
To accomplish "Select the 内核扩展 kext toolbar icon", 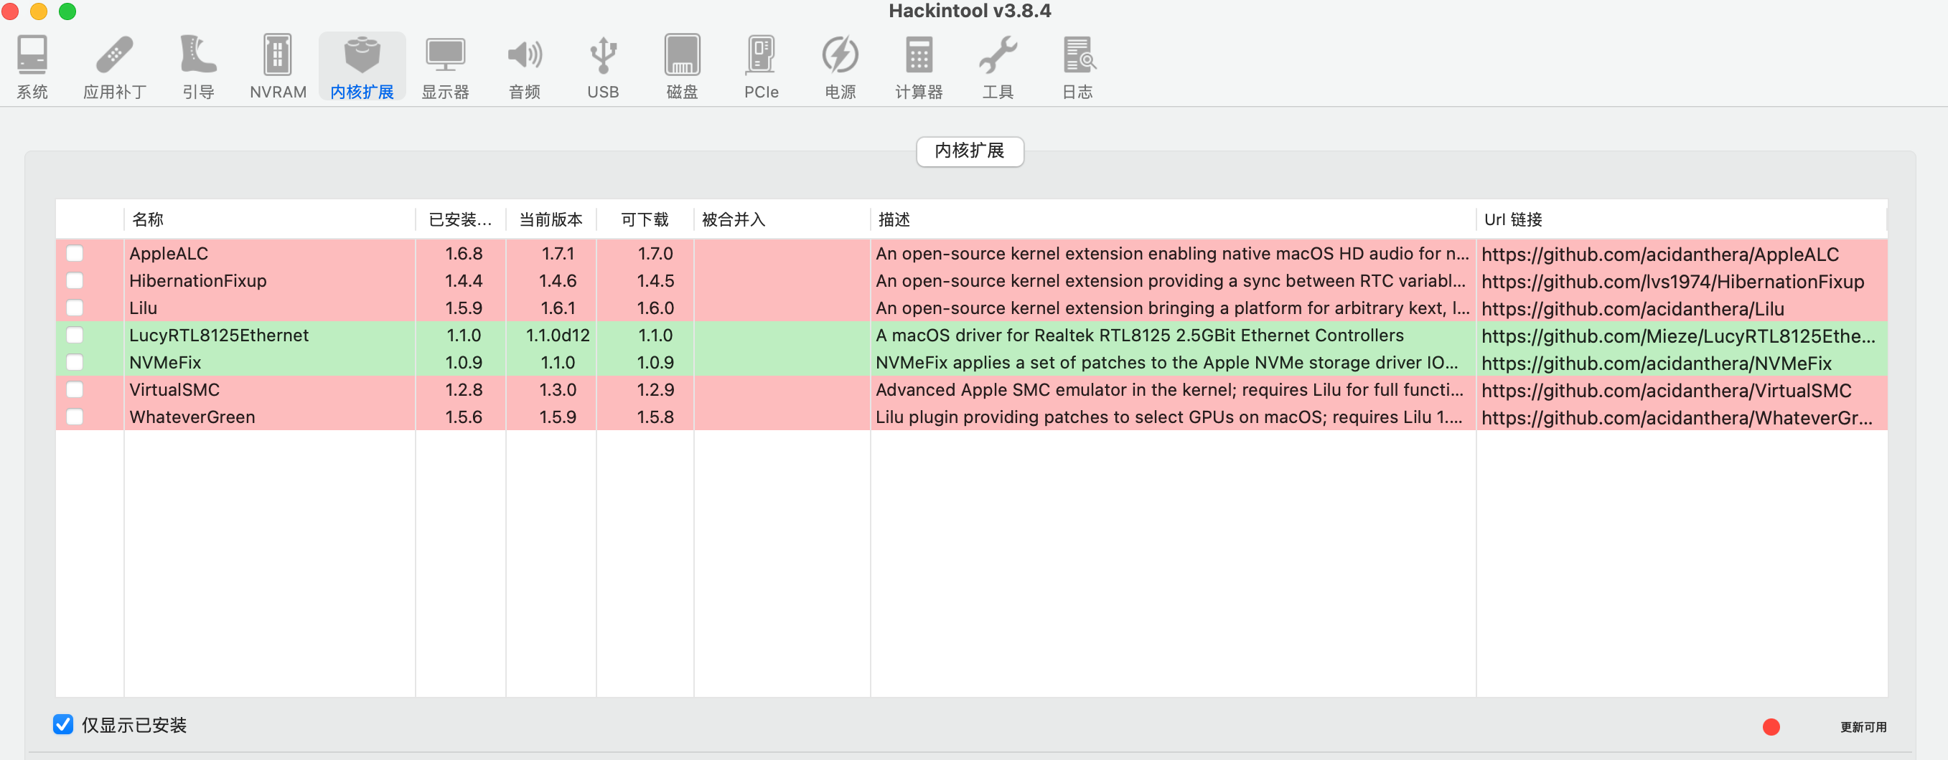I will tap(362, 67).
